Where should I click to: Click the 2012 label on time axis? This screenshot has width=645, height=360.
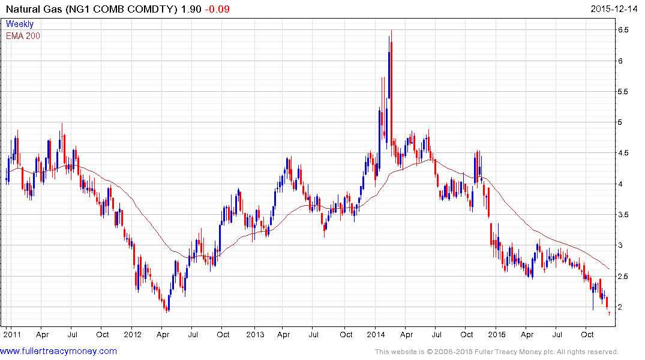click(132, 334)
